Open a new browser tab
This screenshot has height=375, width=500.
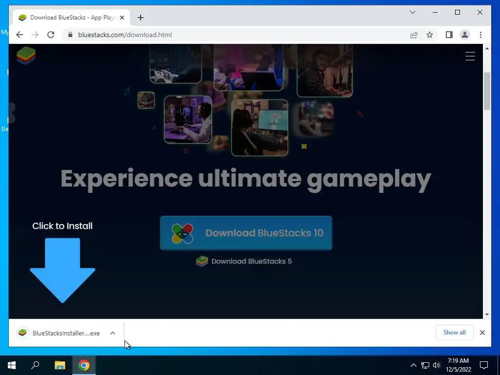[141, 18]
